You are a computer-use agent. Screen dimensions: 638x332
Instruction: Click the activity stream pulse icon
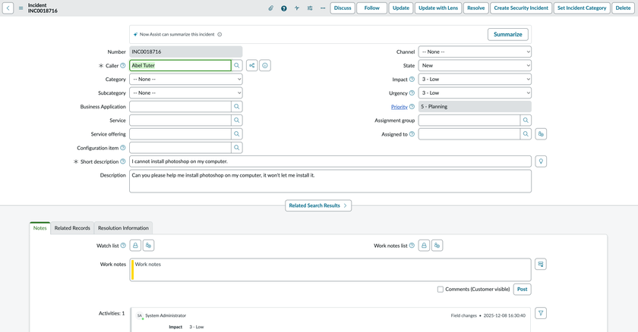[x=297, y=8]
